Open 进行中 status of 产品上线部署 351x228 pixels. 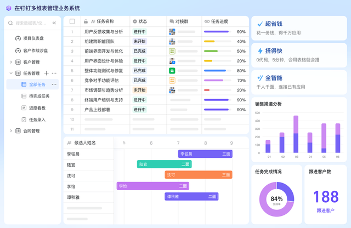[139, 110]
